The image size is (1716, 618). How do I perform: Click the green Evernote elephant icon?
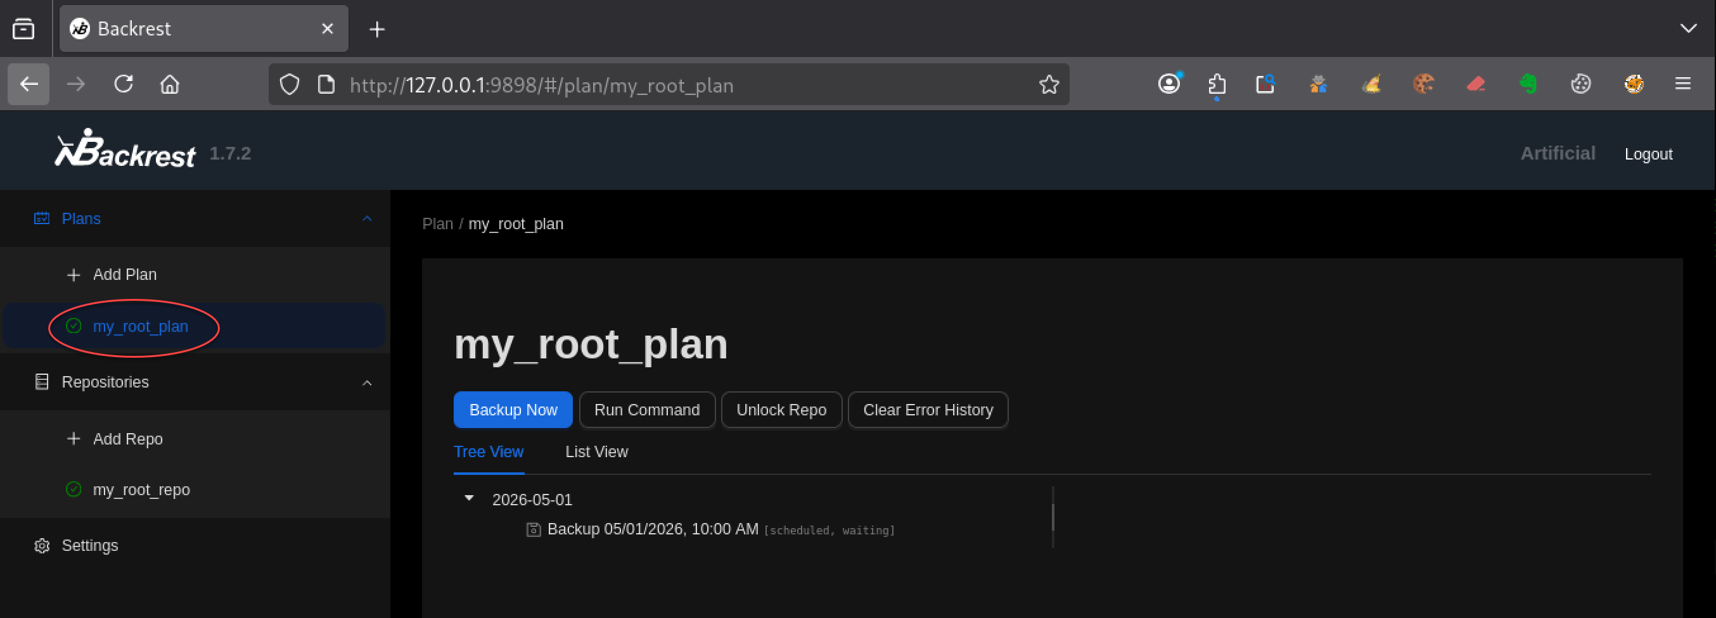pyautogui.click(x=1528, y=85)
